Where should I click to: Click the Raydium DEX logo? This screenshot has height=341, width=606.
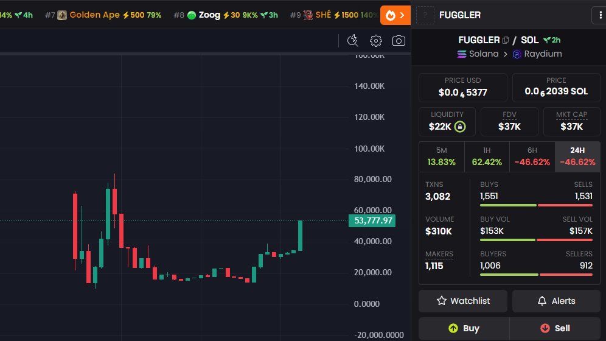(x=517, y=54)
